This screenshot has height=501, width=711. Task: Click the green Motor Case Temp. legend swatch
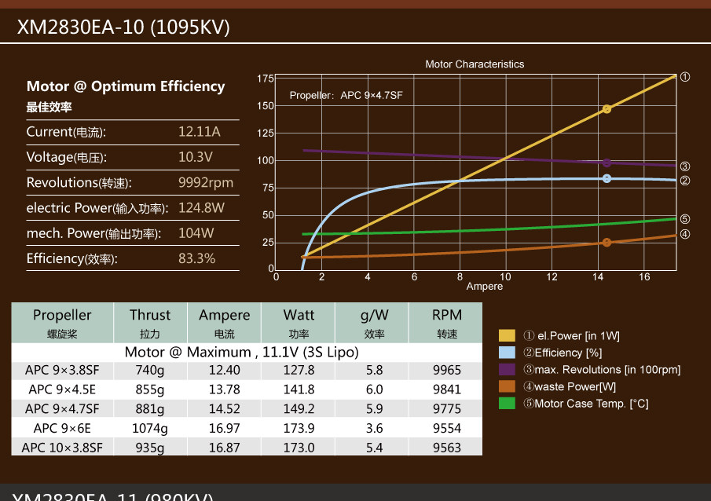point(507,403)
